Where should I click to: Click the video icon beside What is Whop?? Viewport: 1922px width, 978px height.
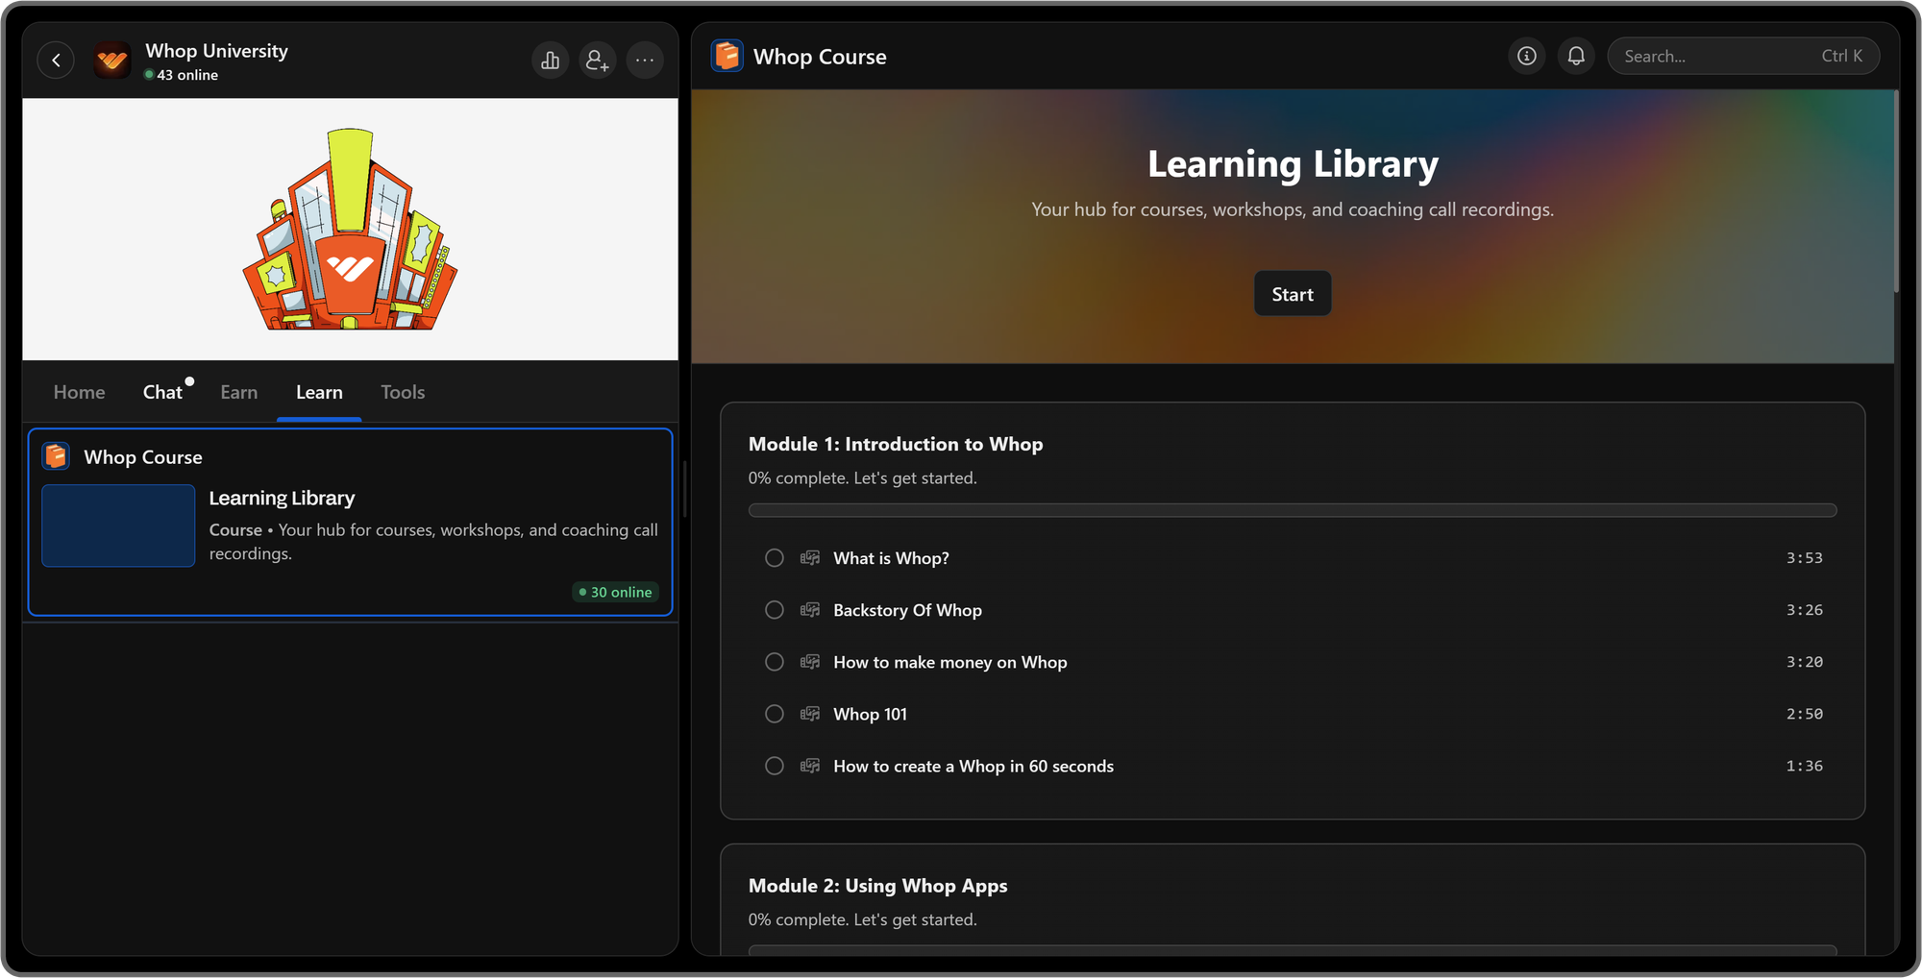[810, 558]
